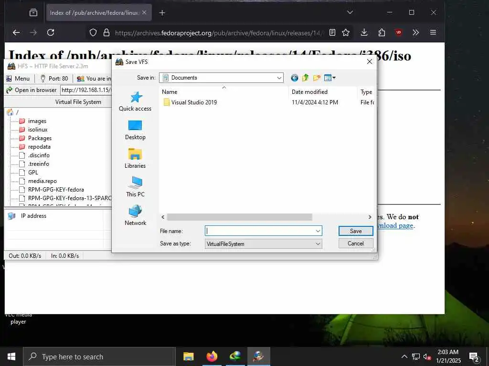489x366 pixels.
Task: Close the Index of /pub/archive tab
Action: coord(144,12)
